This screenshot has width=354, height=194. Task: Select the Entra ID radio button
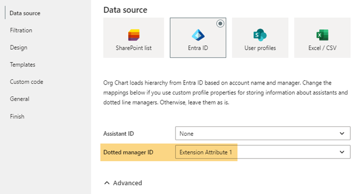[x=220, y=23]
